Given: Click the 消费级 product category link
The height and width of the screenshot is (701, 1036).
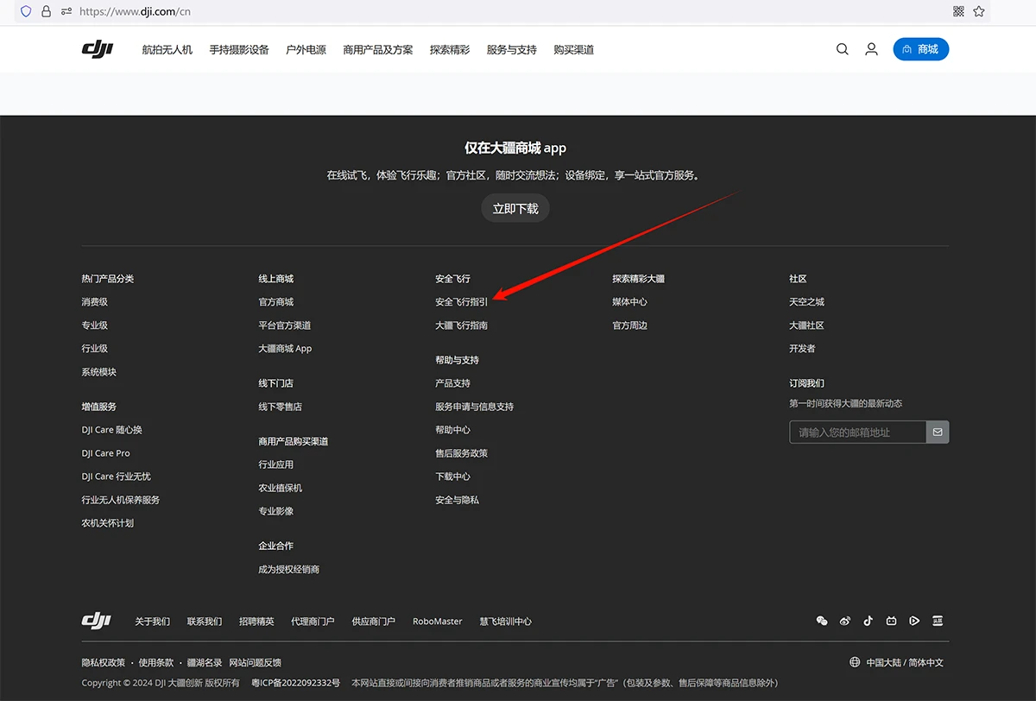Looking at the screenshot, I should click(x=95, y=302).
